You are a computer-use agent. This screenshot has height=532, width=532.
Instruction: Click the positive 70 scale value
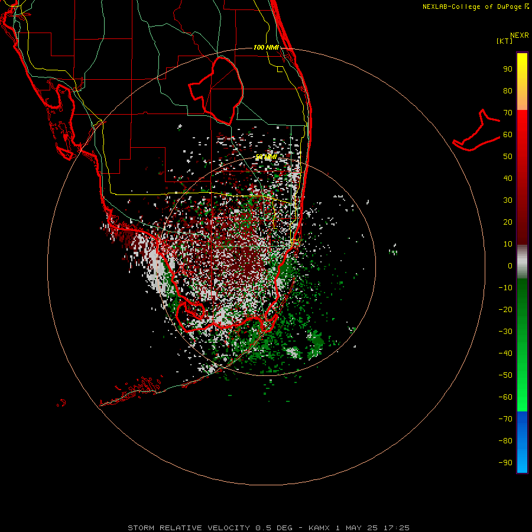click(508, 113)
